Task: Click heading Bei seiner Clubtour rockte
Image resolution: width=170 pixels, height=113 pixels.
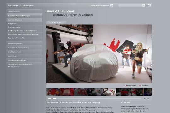Action: tap(73, 102)
